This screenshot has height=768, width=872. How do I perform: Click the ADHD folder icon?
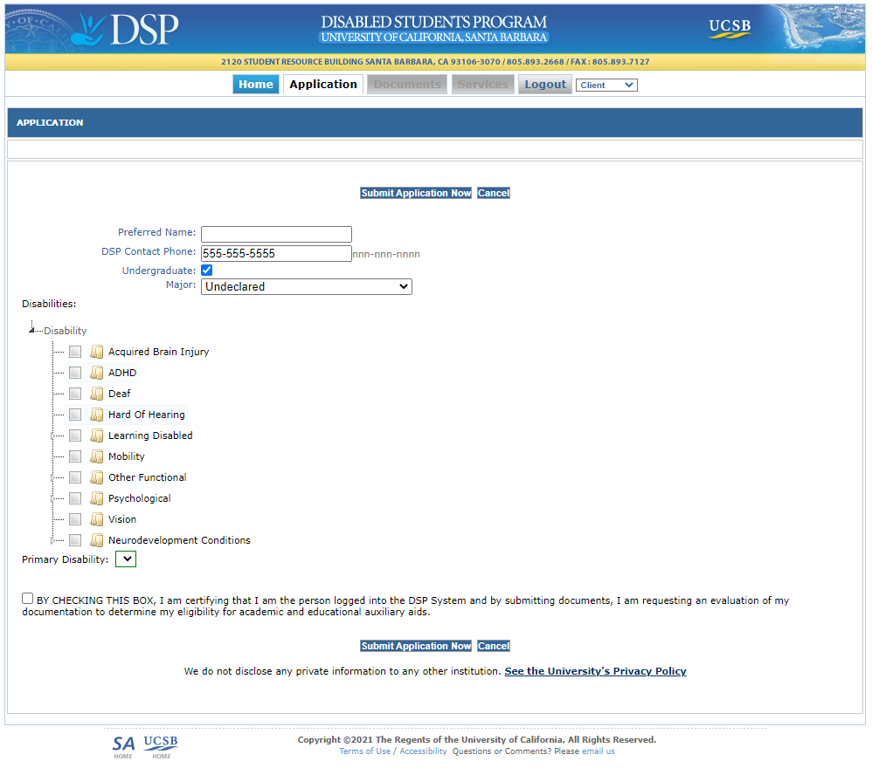[96, 374]
